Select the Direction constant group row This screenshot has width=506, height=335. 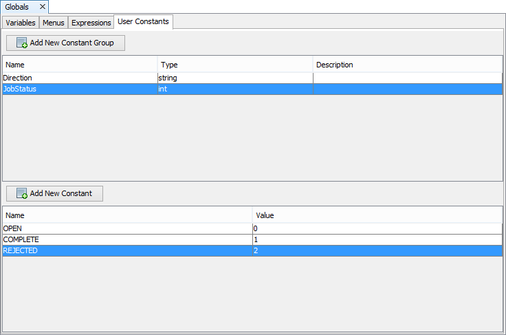pos(80,78)
